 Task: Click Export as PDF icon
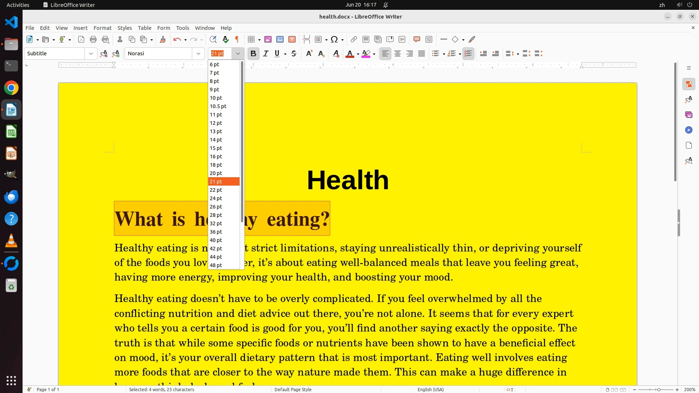81,39
